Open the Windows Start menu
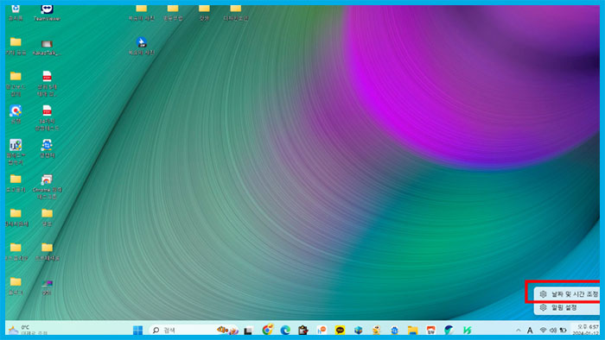 (x=137, y=330)
